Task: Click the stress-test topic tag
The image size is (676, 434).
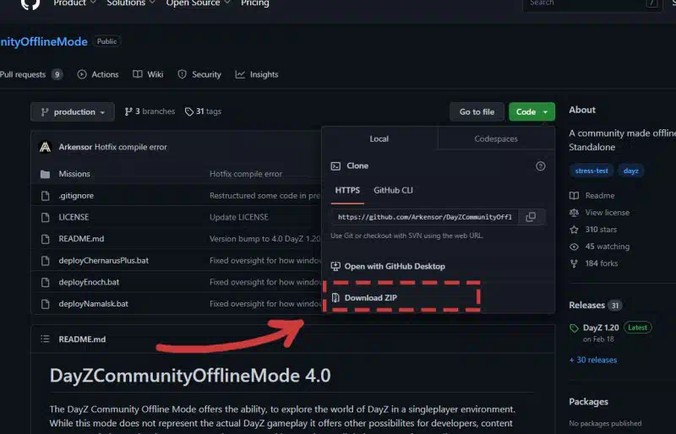Action: click(591, 171)
